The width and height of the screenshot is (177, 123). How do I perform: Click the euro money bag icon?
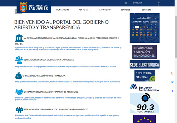(18, 76)
